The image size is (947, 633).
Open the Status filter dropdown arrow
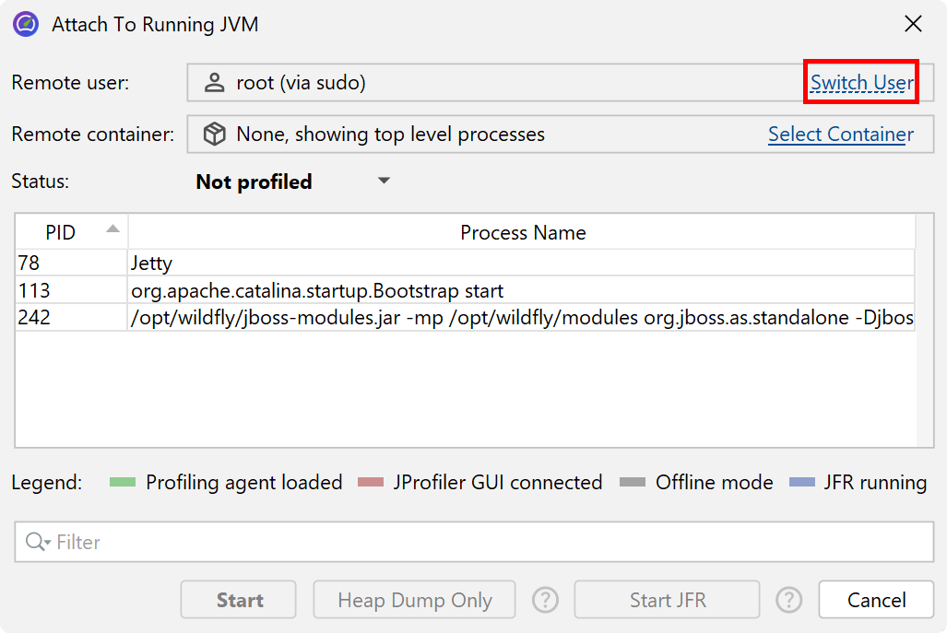385,181
